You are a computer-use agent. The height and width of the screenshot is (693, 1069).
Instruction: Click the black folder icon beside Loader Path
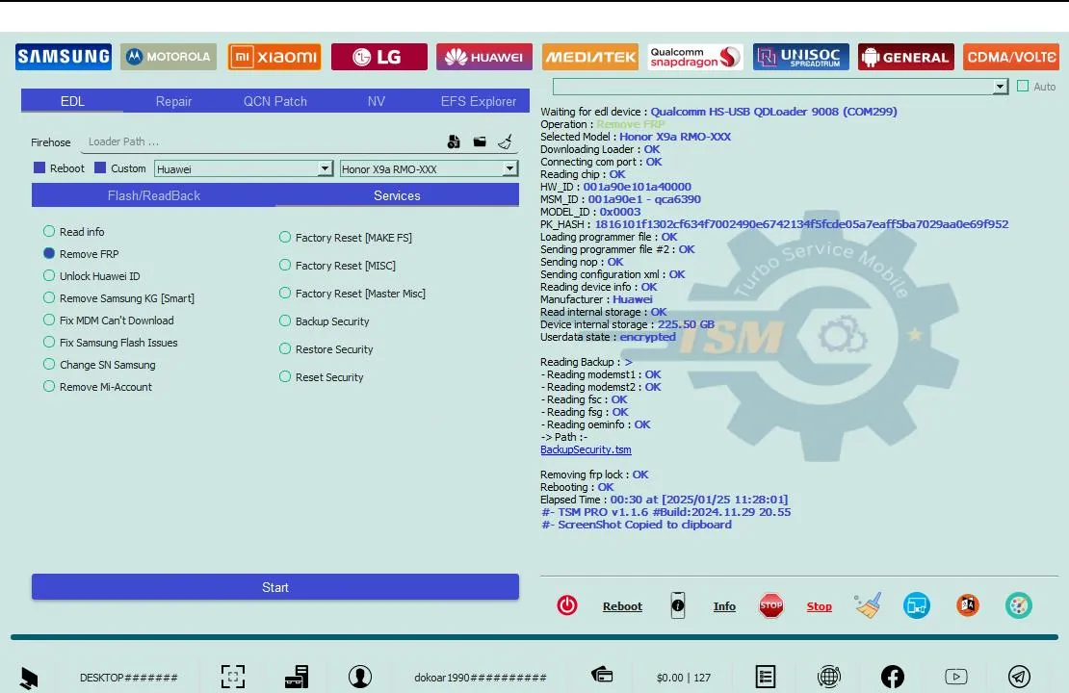(x=480, y=141)
